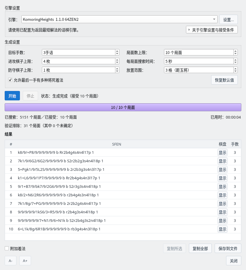Click the SFEN column header
The height and width of the screenshot is (270, 246).
point(117,144)
